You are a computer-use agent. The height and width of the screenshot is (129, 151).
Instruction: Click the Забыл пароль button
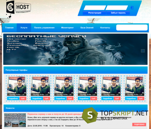pos(118,13)
